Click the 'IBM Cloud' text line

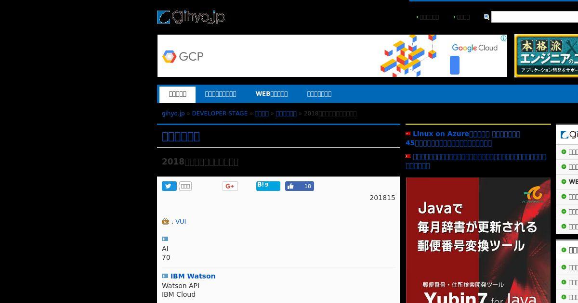click(x=179, y=294)
